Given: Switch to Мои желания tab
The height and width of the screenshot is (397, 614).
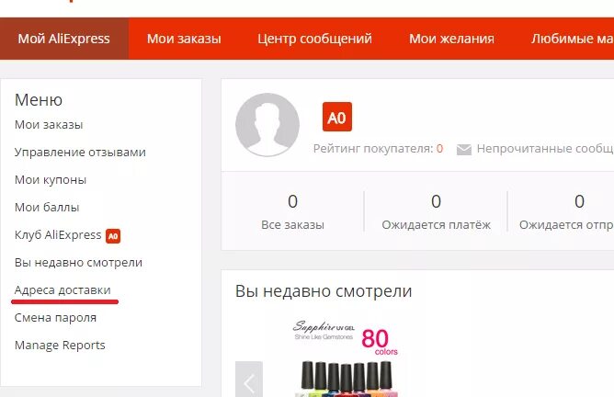Looking at the screenshot, I should tap(451, 39).
